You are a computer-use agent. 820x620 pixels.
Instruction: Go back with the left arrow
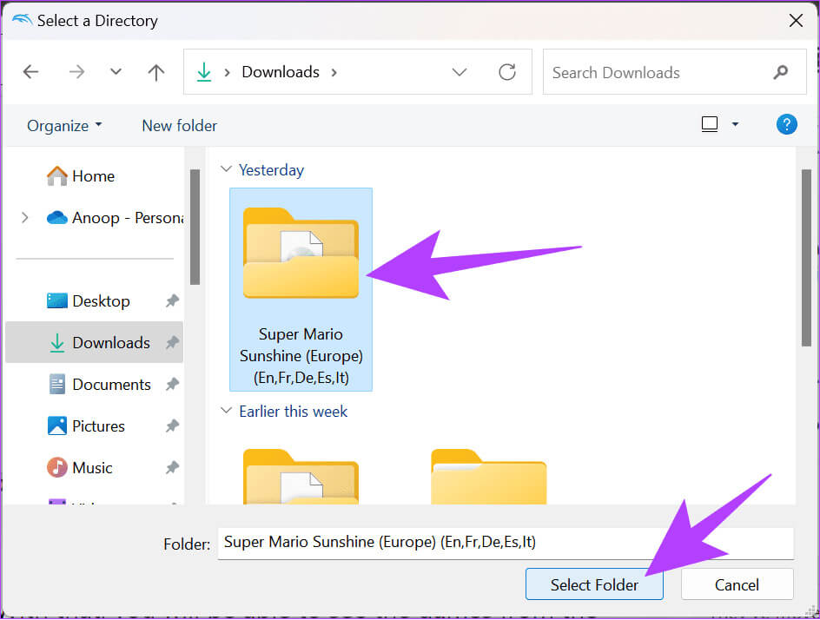pos(31,71)
